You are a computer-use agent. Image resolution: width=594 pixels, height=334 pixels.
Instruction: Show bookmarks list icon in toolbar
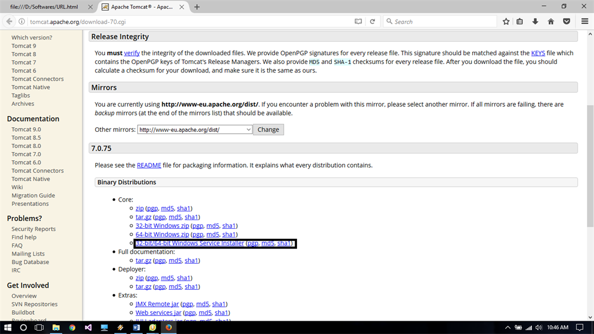pos(520,21)
